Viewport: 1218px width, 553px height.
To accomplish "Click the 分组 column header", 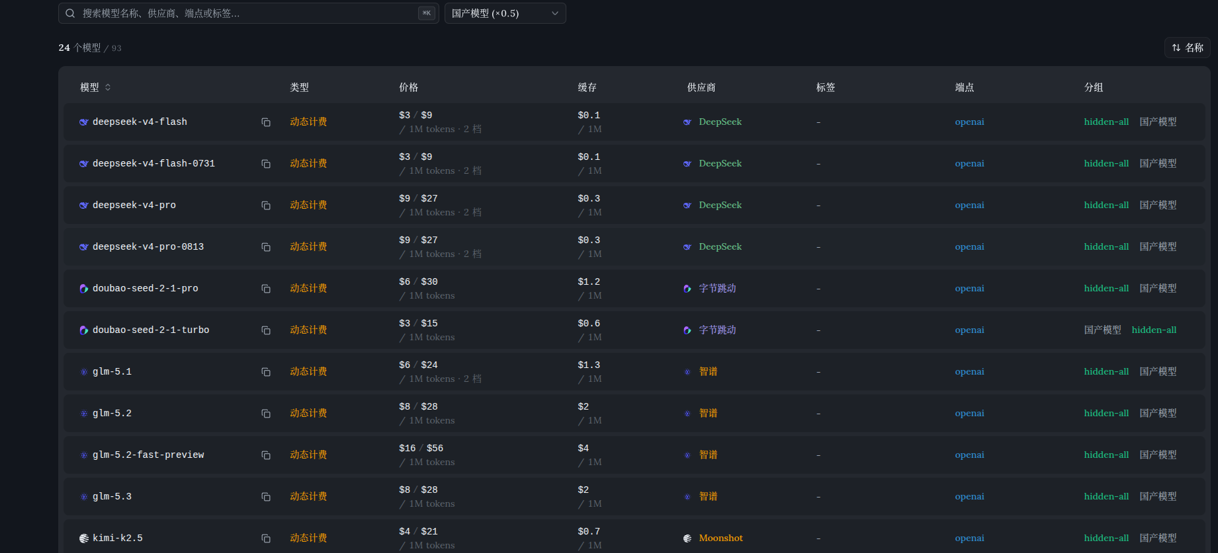I will (x=1094, y=87).
